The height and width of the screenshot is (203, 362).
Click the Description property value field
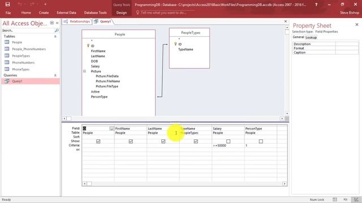(x=347, y=44)
